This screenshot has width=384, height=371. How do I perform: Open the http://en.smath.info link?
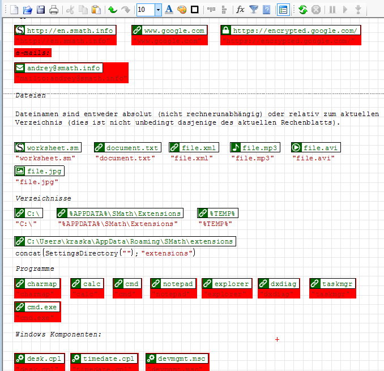tap(70, 31)
